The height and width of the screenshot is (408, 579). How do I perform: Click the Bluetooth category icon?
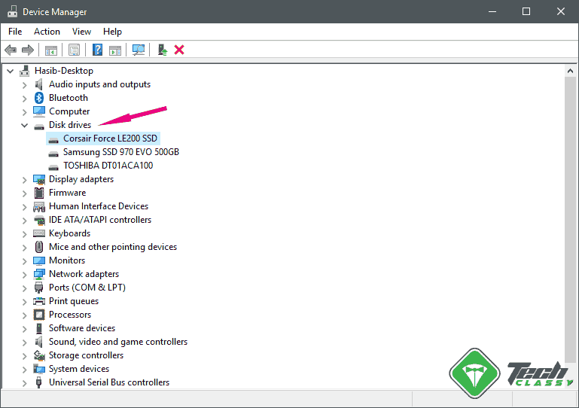pos(38,98)
